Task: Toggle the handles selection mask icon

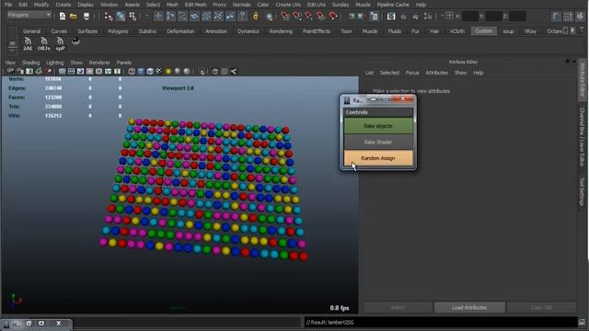Action: click(x=158, y=17)
